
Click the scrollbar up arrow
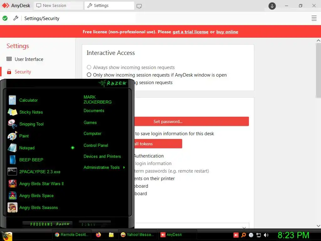pos(318,40)
